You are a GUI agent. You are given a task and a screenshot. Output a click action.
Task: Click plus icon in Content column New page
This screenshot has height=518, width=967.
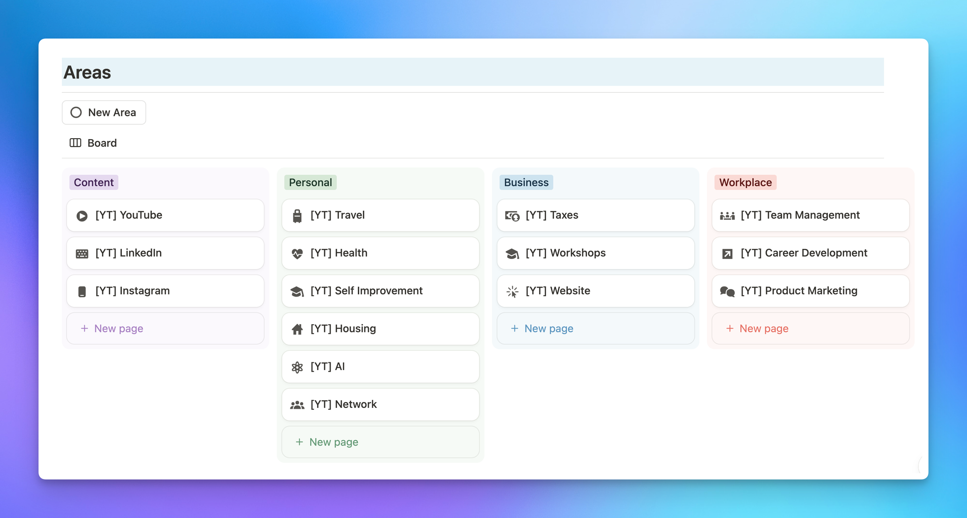coord(85,328)
